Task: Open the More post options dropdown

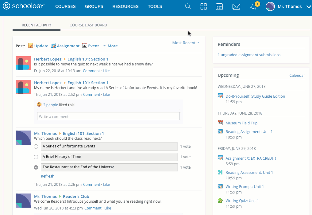Action: coord(110,46)
